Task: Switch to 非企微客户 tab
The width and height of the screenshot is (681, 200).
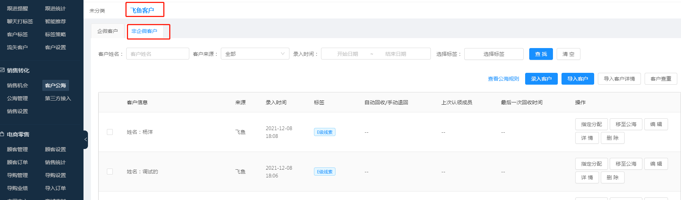Action: pos(144,31)
